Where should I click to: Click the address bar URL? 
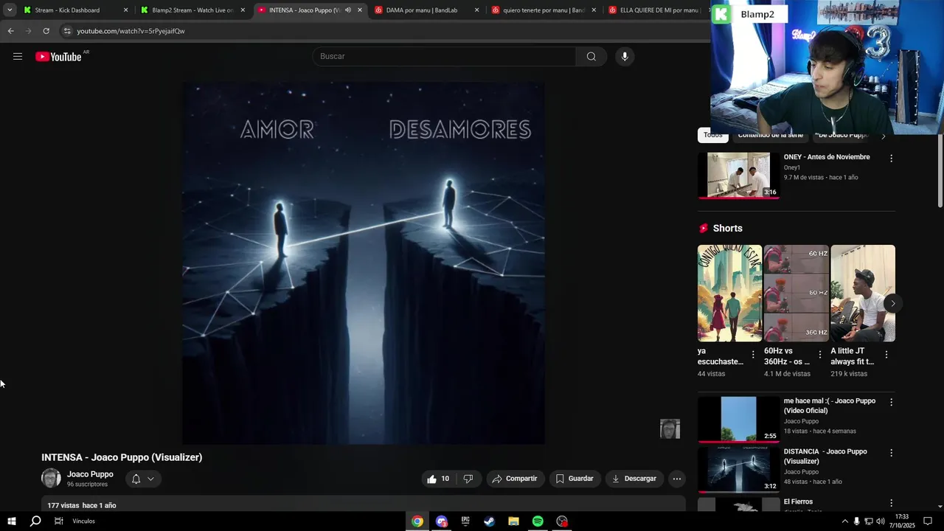coord(131,31)
